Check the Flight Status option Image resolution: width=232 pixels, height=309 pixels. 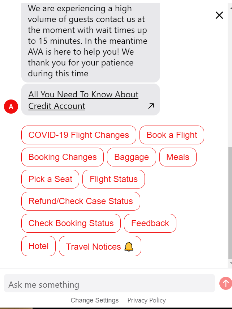(x=113, y=179)
